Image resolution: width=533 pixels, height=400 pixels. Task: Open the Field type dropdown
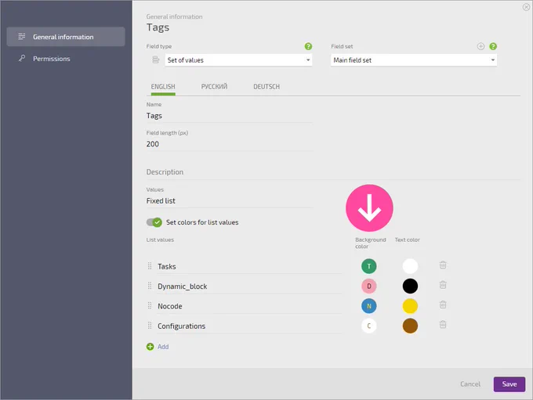point(238,60)
